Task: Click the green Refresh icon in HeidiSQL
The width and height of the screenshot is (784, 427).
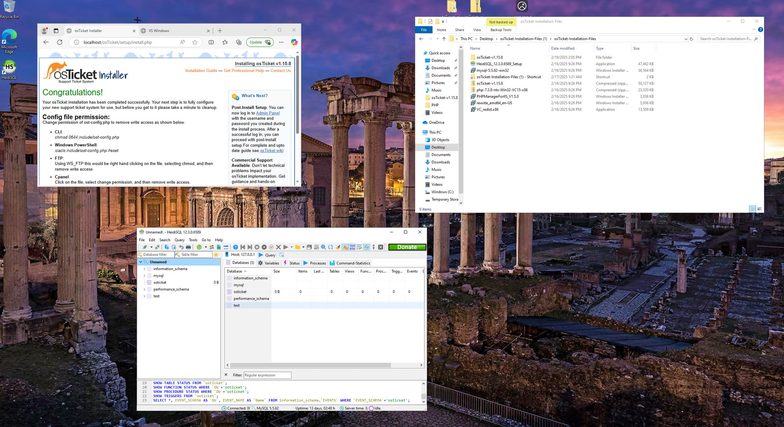Action: pyautogui.click(x=199, y=247)
